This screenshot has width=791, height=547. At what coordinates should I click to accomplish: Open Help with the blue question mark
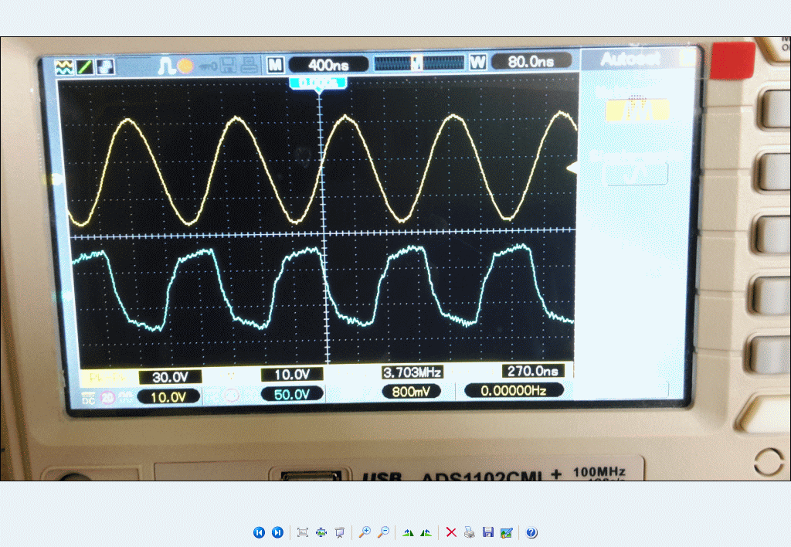[x=531, y=532]
